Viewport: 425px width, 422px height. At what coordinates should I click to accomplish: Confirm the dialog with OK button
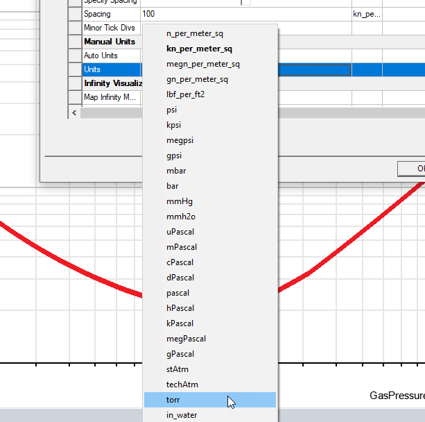coord(411,169)
